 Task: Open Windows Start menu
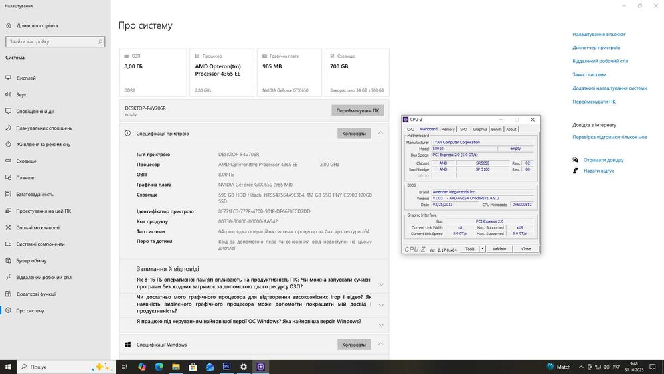(x=8, y=367)
